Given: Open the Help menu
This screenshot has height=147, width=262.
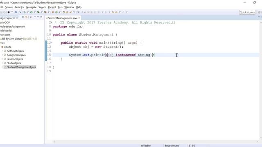Looking at the screenshot, I should (79, 7).
